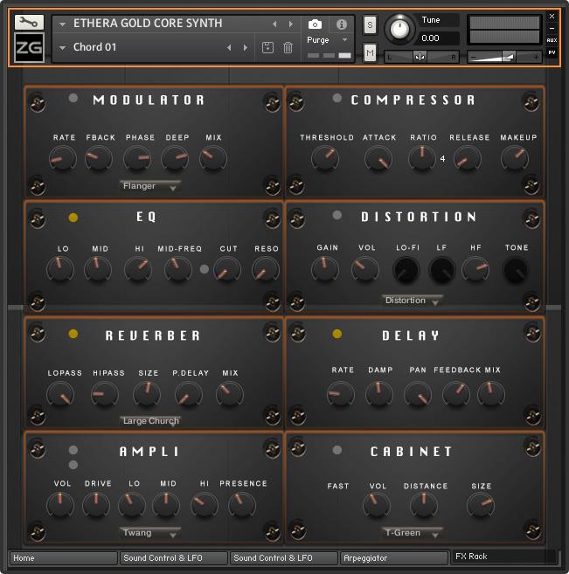Enable the Compressor effect LED

pyautogui.click(x=337, y=98)
